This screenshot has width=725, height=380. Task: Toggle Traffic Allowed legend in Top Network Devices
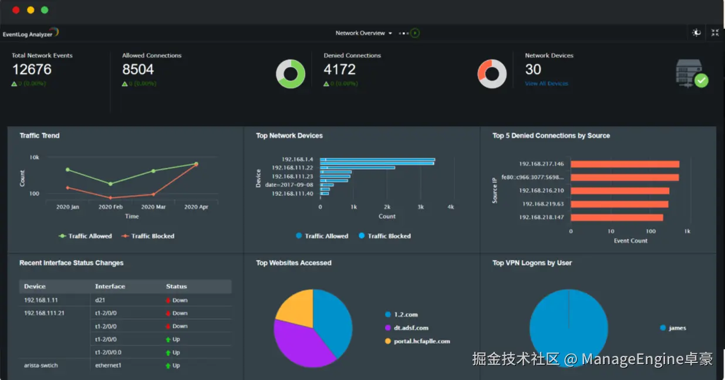(x=322, y=236)
